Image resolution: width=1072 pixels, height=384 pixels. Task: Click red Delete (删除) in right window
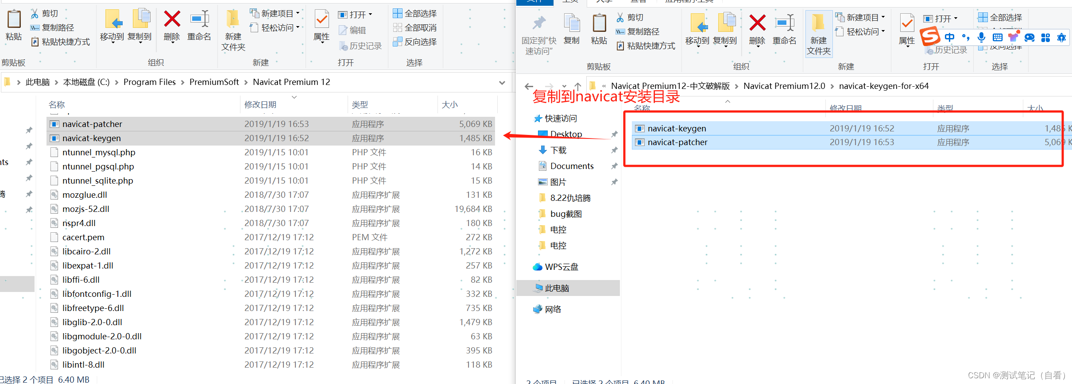(x=757, y=30)
